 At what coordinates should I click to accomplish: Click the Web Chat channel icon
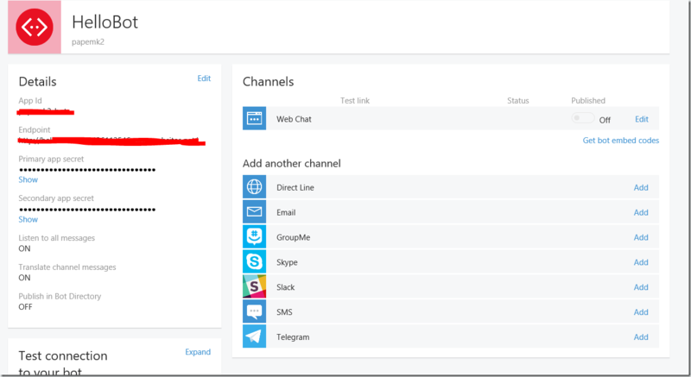(254, 118)
